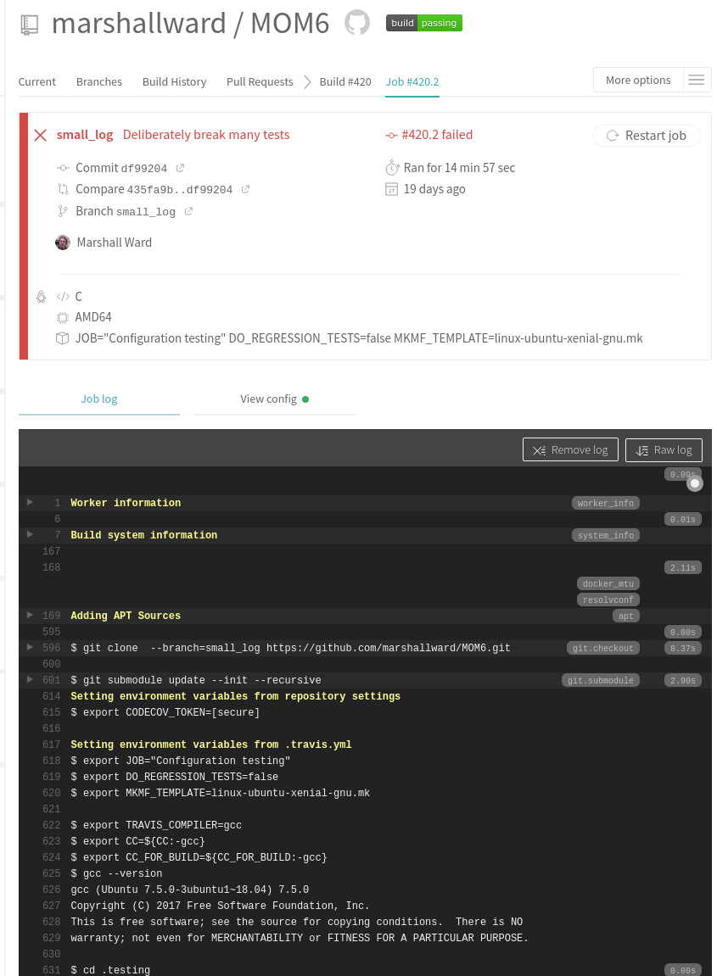Click Marshall Ward's avatar picture
Image resolution: width=717 pixels, height=976 pixels.
pyautogui.click(x=63, y=243)
